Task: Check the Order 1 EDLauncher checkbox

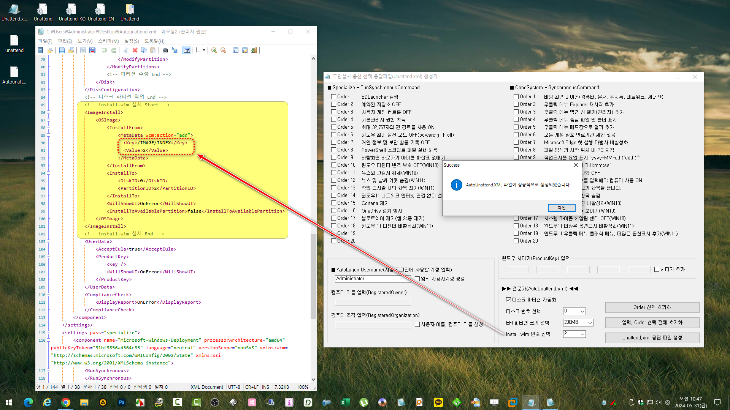Action: (x=333, y=97)
